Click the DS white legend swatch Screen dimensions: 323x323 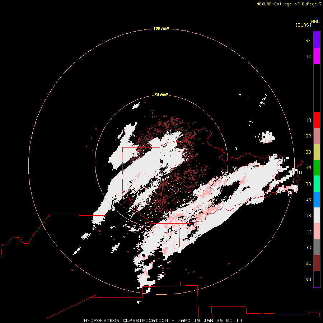317,215
